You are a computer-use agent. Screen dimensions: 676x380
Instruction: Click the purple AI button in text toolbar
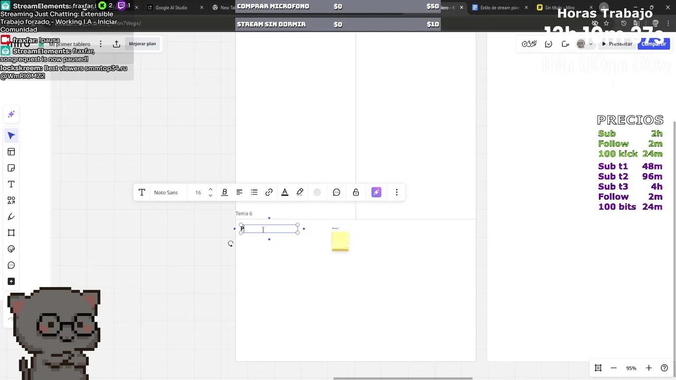click(376, 193)
